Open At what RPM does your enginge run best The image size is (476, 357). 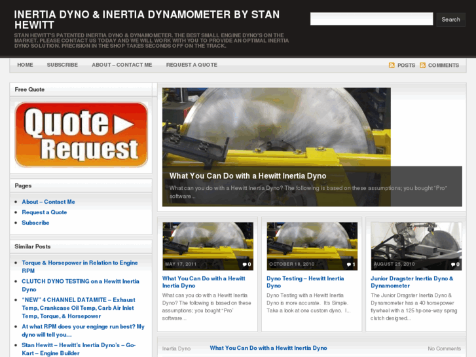[83, 331]
